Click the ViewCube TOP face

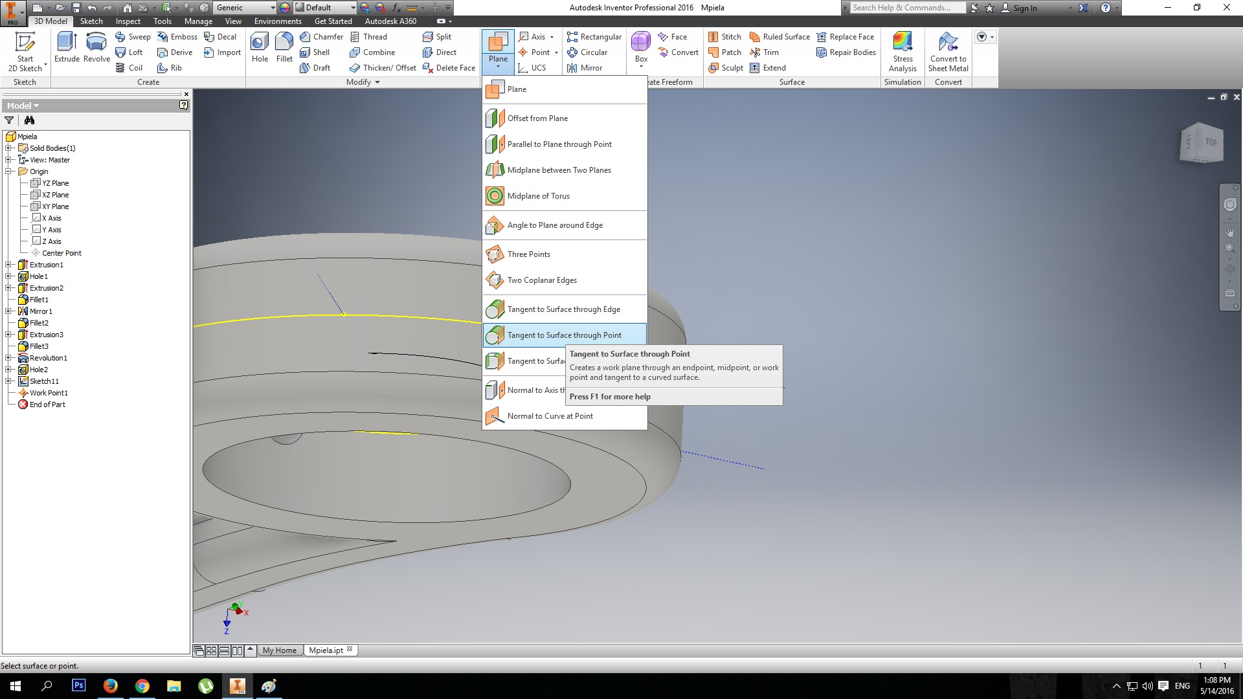(x=1211, y=142)
